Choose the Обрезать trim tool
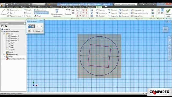 coord(113,10)
